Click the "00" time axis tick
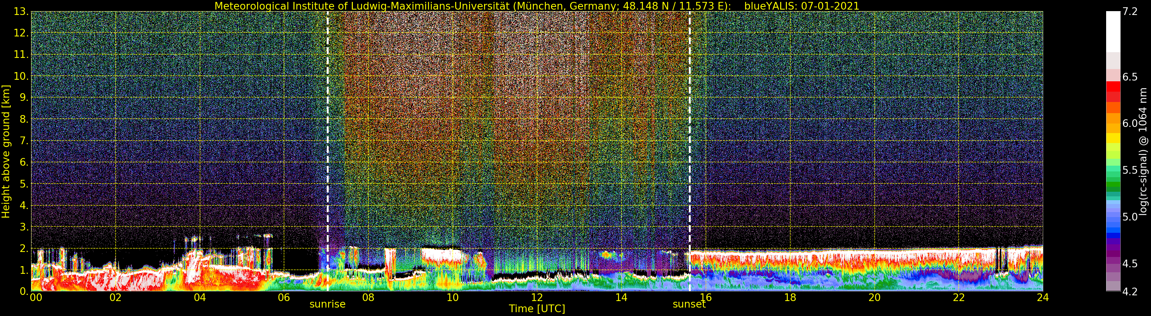Image resolution: width=1151 pixels, height=316 pixels. 36,298
